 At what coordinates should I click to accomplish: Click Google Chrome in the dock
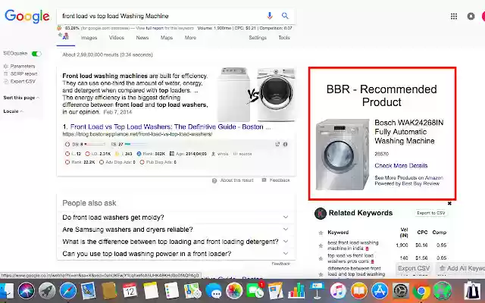[x=421, y=291]
